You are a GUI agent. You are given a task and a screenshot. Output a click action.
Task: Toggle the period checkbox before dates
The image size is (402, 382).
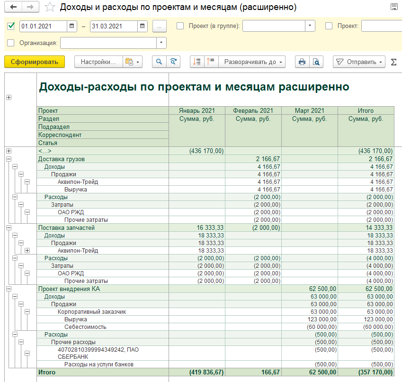point(11,26)
